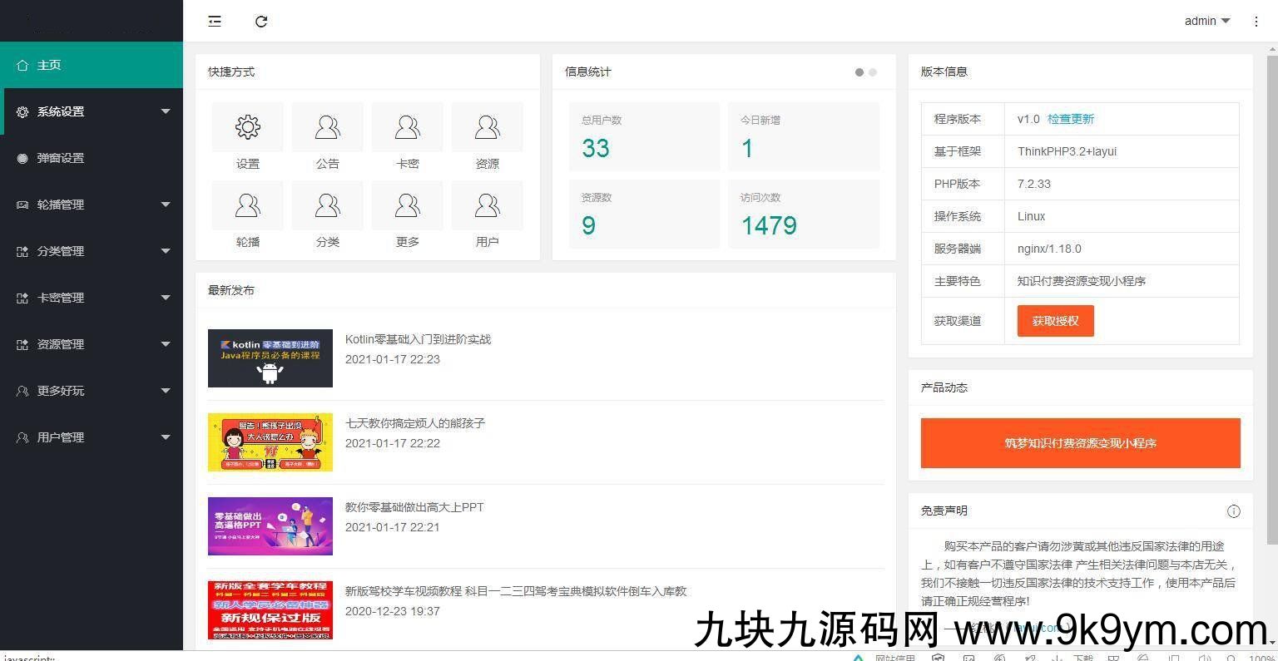Expand the 轮播管理 sidebar menu
The width and height of the screenshot is (1278, 661).
pos(92,205)
